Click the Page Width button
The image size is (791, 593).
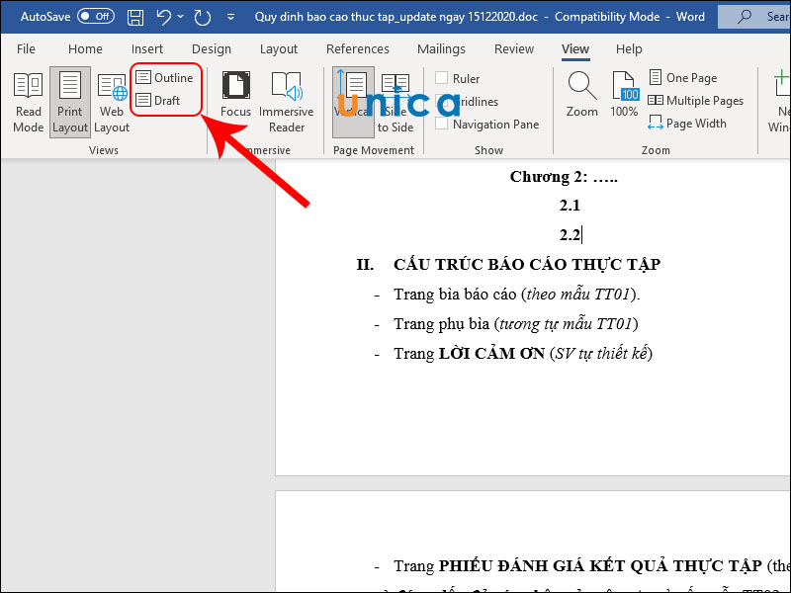(688, 123)
